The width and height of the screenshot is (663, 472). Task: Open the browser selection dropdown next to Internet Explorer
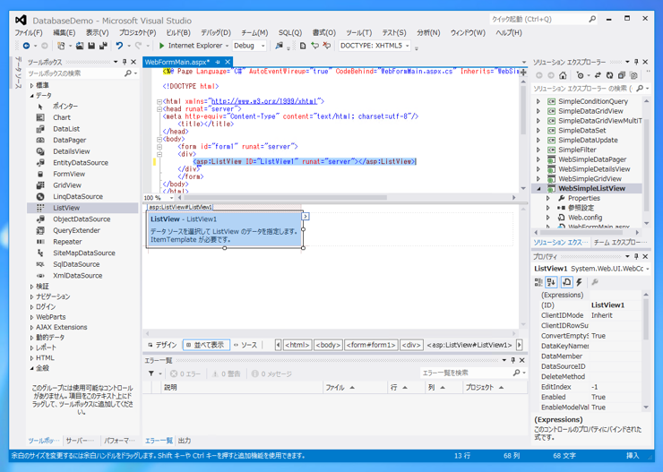point(227,46)
